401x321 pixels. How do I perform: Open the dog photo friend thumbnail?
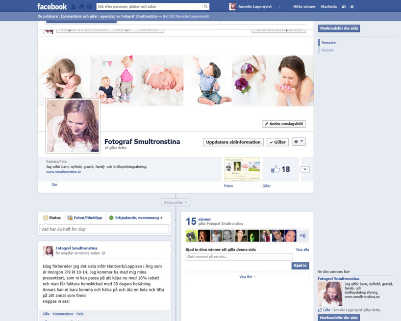click(x=192, y=236)
